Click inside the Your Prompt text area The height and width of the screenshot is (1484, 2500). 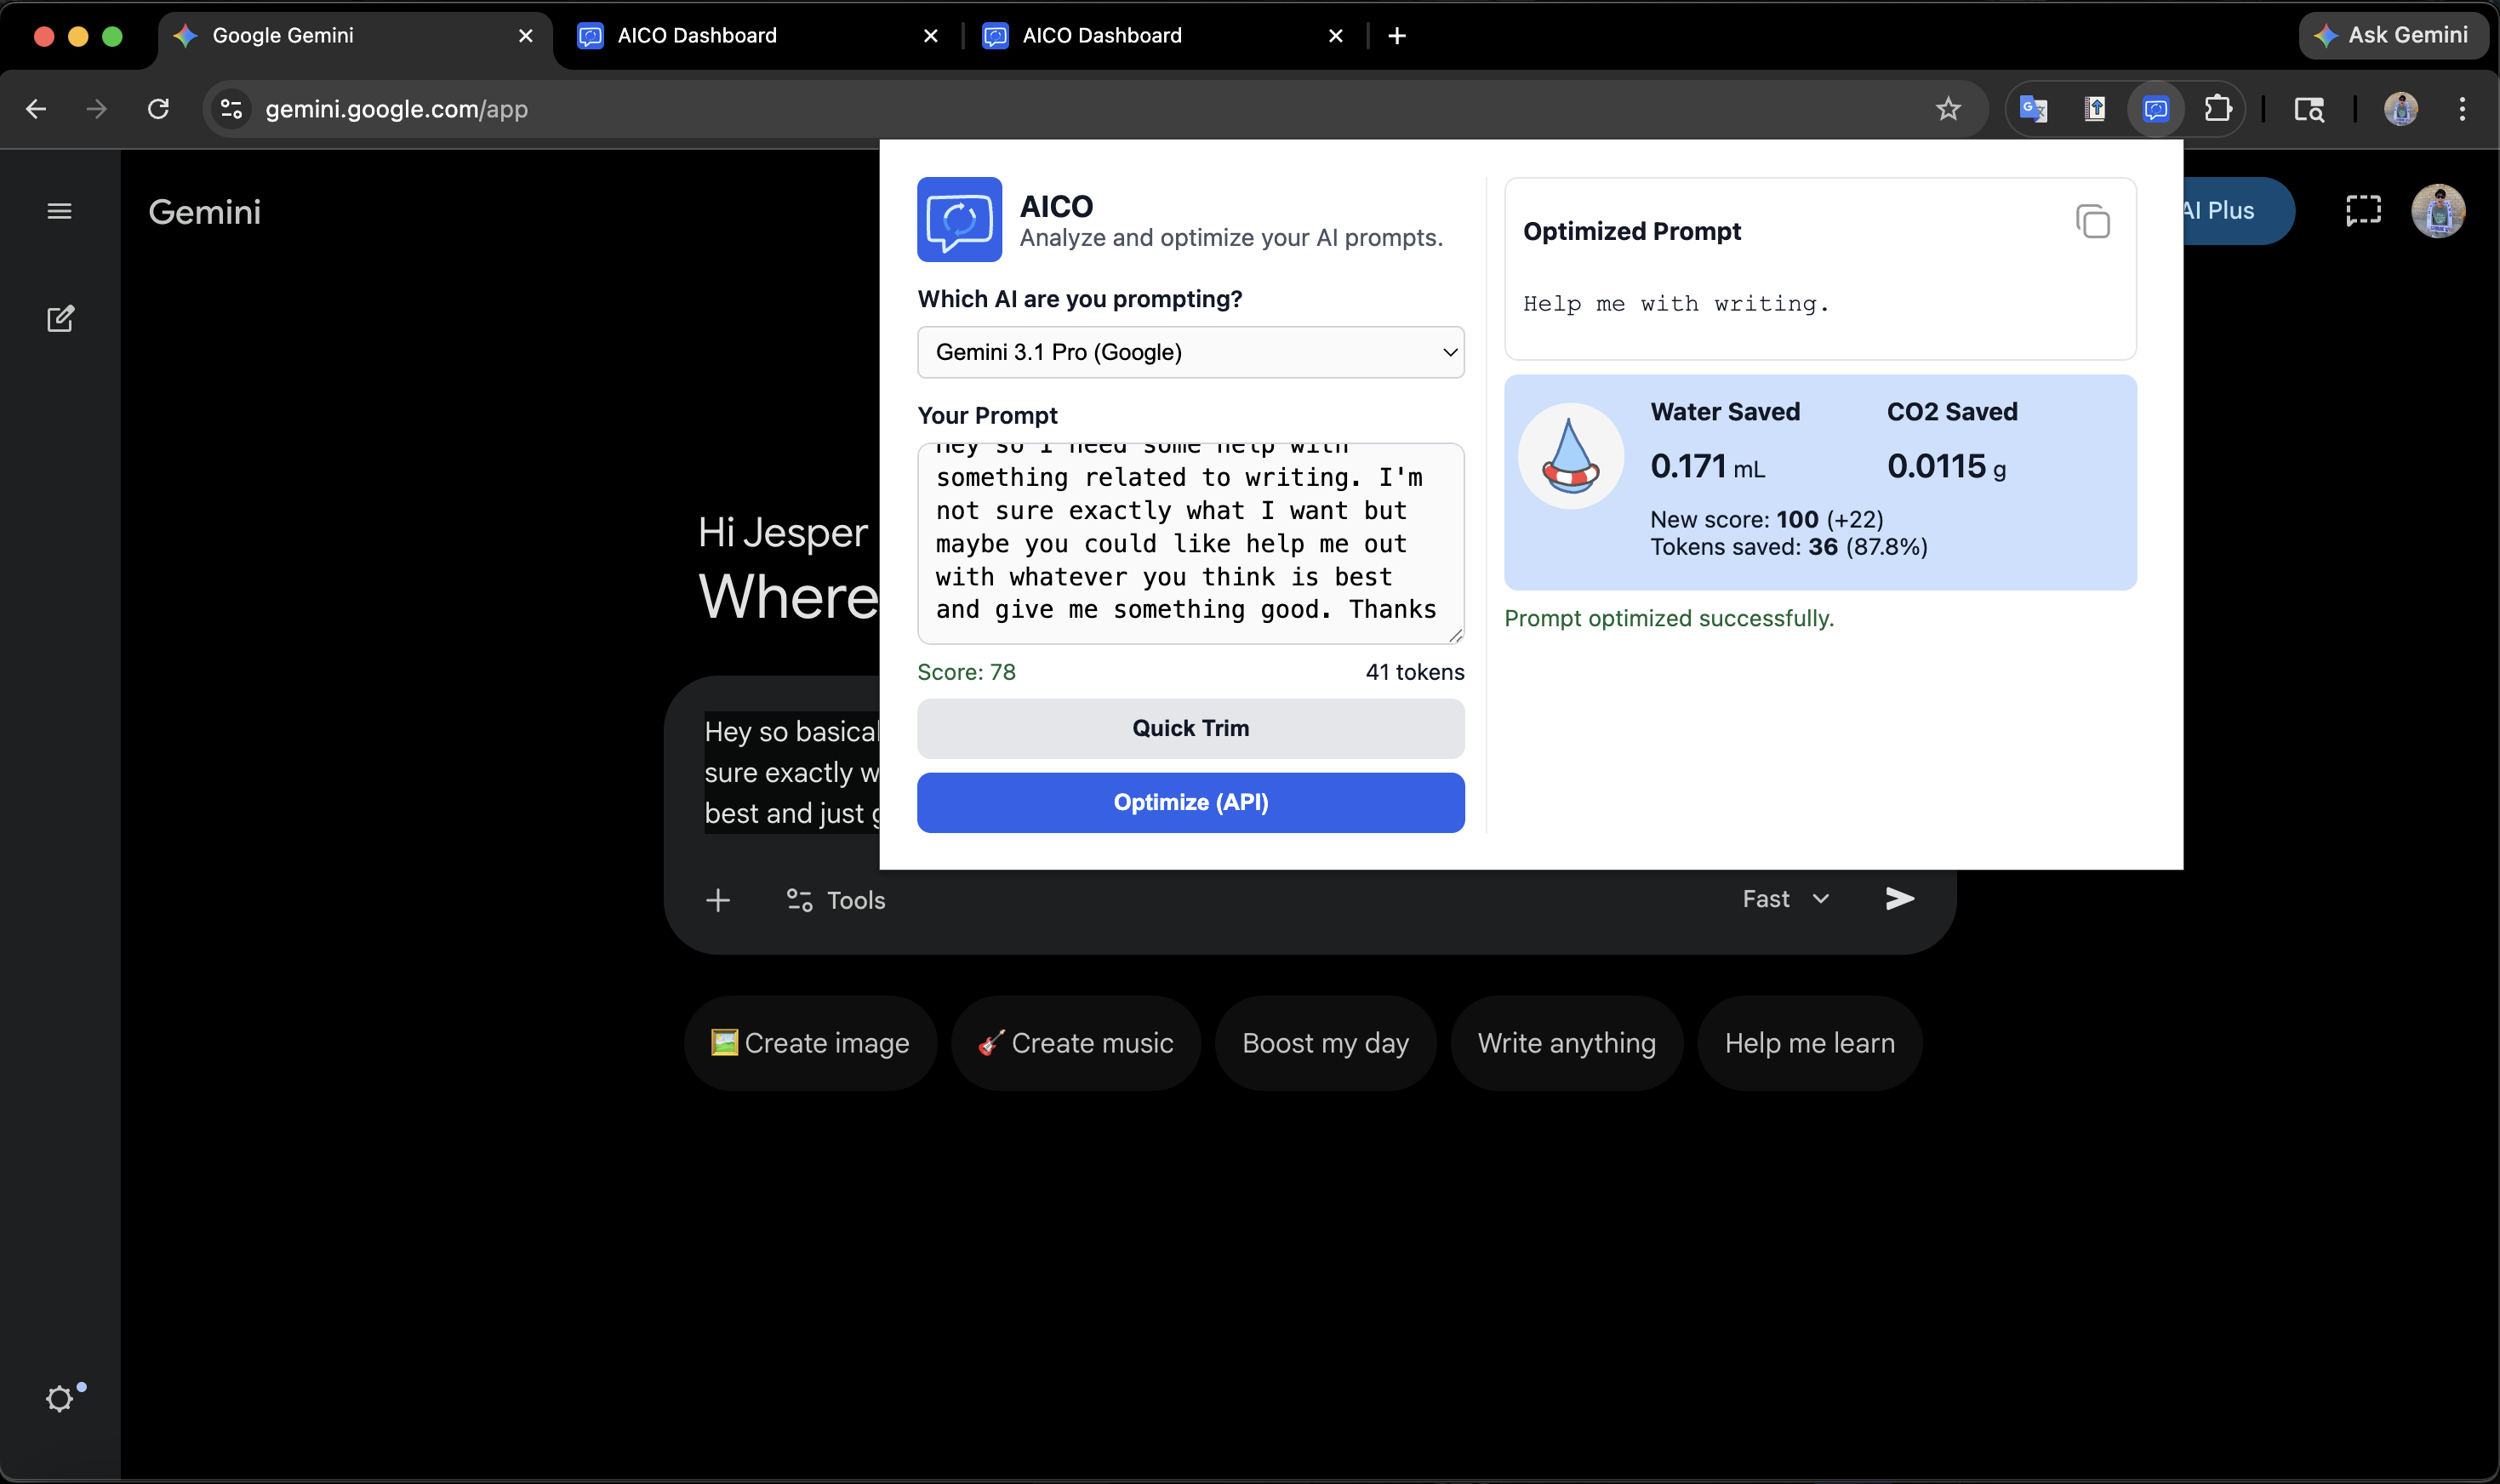[x=1188, y=543]
